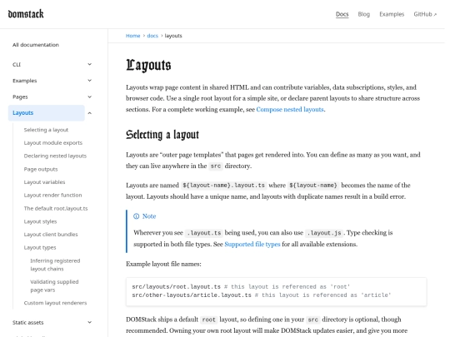The height and width of the screenshot is (337, 450).
Task: Jump to Inferring registered layout chains
Action: [55, 265]
